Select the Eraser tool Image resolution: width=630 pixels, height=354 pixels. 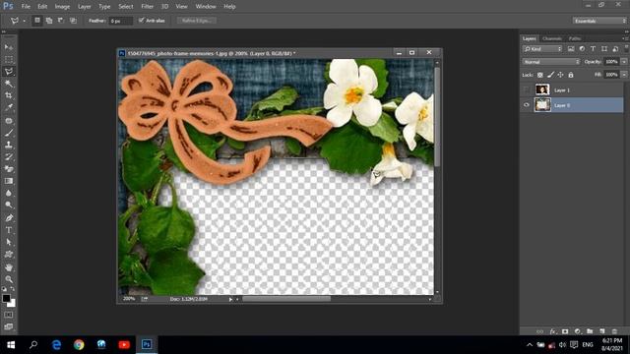pyautogui.click(x=9, y=169)
